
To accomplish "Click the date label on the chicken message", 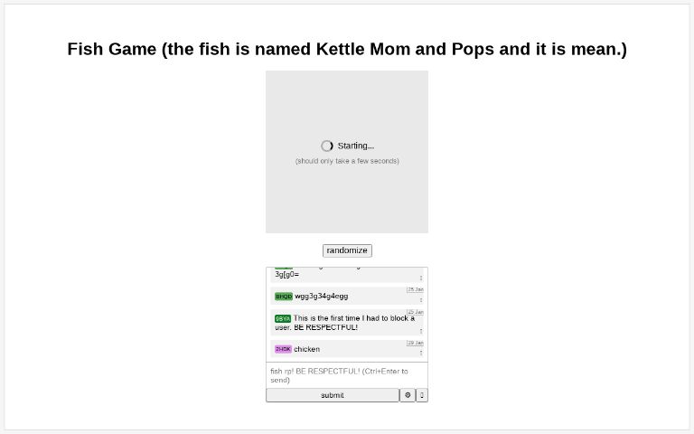I will [415, 343].
